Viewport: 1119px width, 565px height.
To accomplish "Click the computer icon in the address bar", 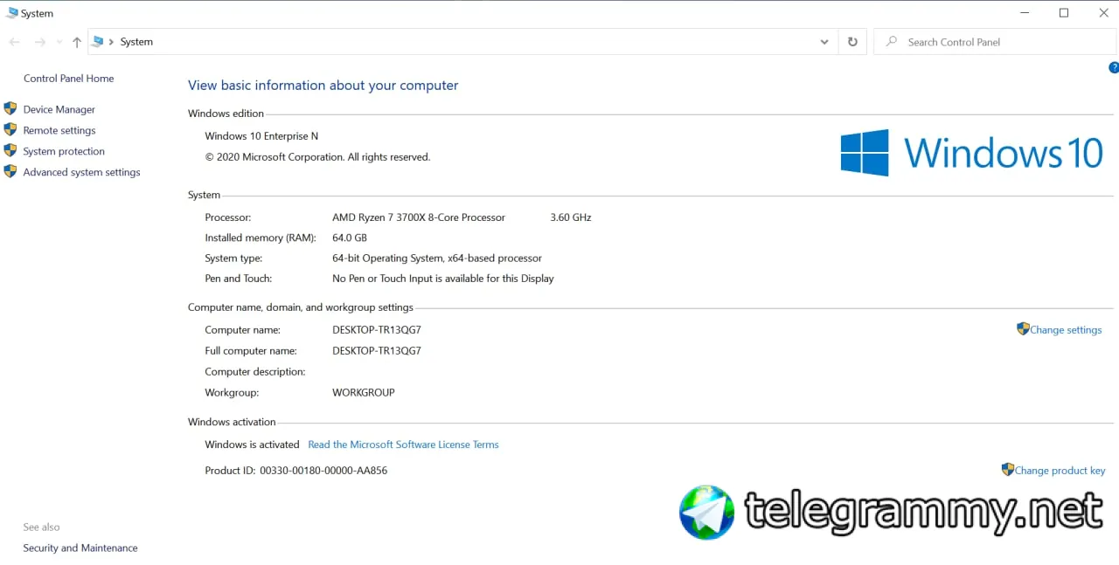I will (98, 41).
